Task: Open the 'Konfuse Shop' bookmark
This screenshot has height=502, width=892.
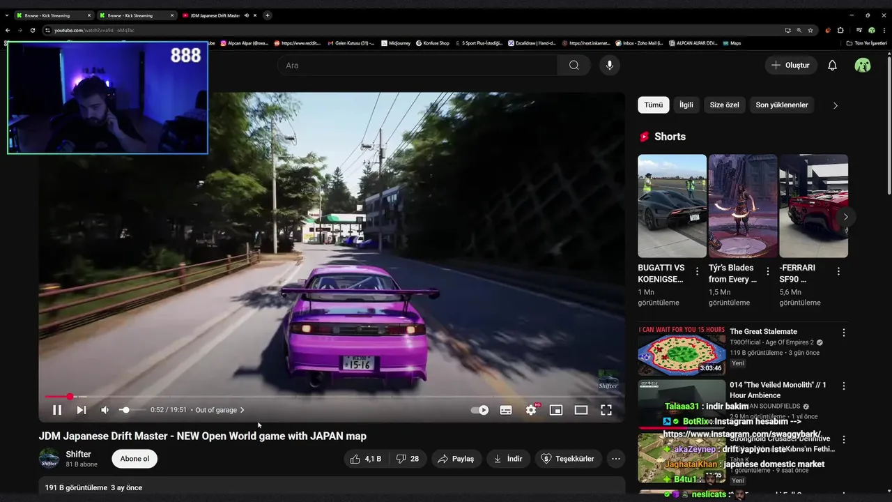Action: 433,43
